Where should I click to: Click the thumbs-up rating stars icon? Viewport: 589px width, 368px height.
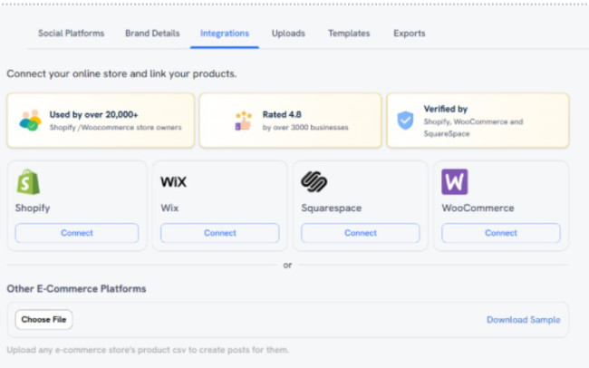click(242, 121)
